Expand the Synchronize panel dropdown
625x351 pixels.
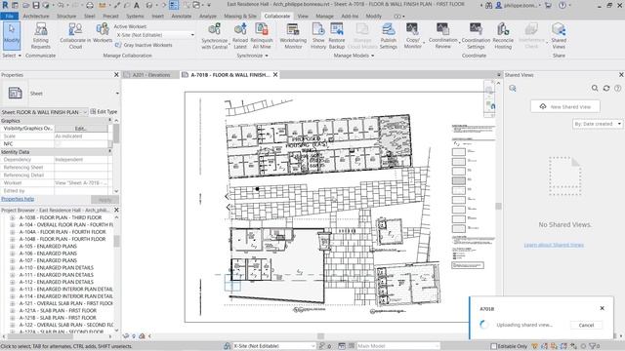(252, 56)
